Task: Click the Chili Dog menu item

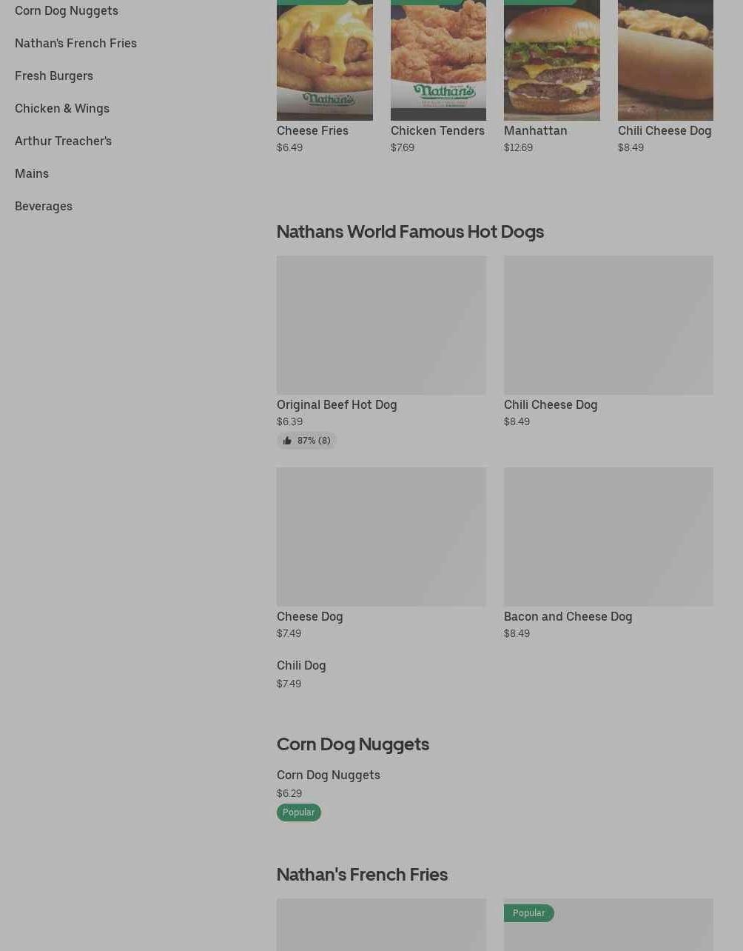Action: [x=301, y=665]
